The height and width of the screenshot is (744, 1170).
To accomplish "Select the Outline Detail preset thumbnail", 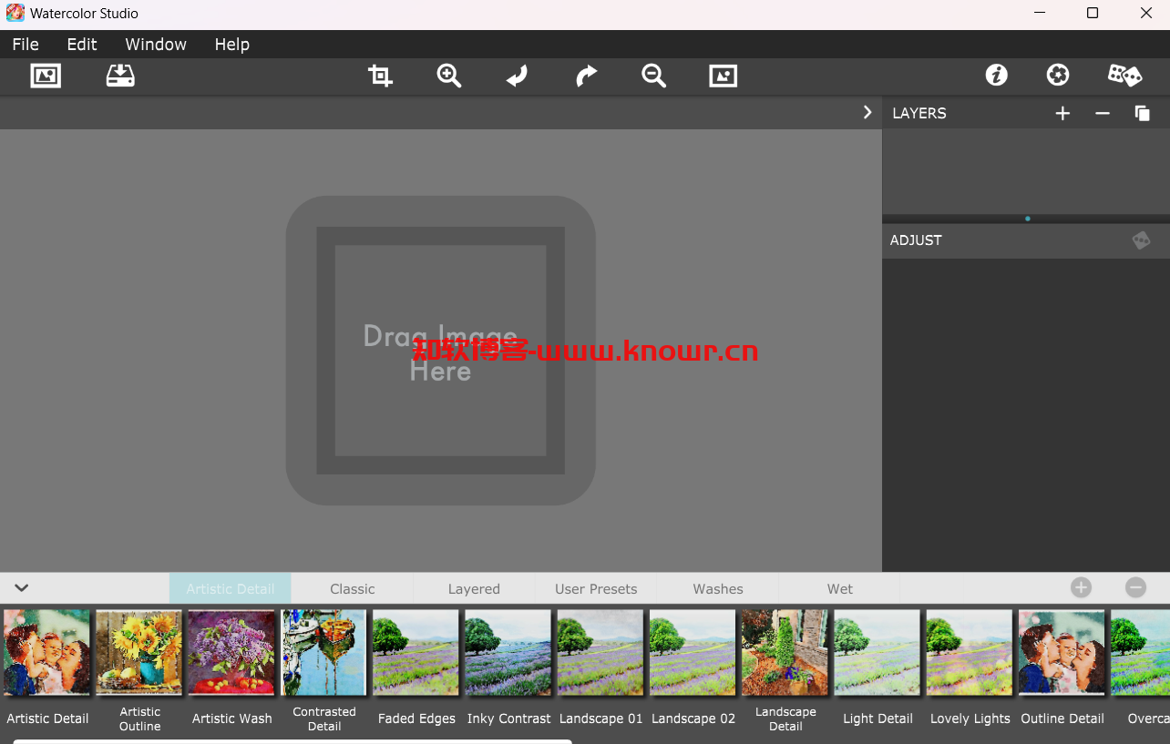I will [1062, 653].
